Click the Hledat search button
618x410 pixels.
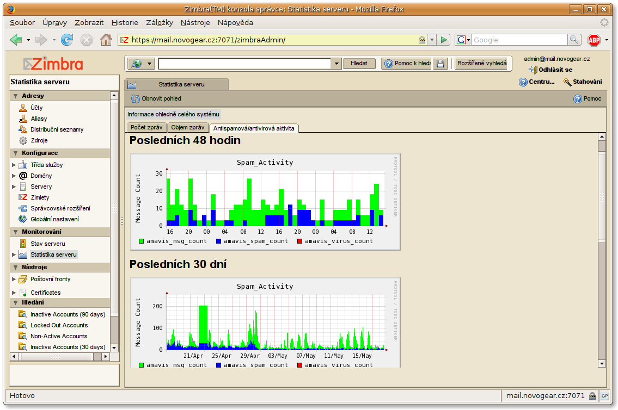pyautogui.click(x=359, y=64)
